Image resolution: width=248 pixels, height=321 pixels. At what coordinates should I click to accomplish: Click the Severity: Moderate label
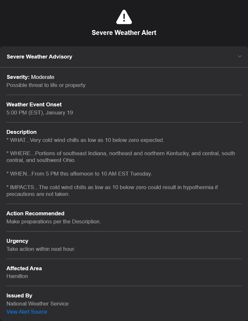click(x=30, y=77)
